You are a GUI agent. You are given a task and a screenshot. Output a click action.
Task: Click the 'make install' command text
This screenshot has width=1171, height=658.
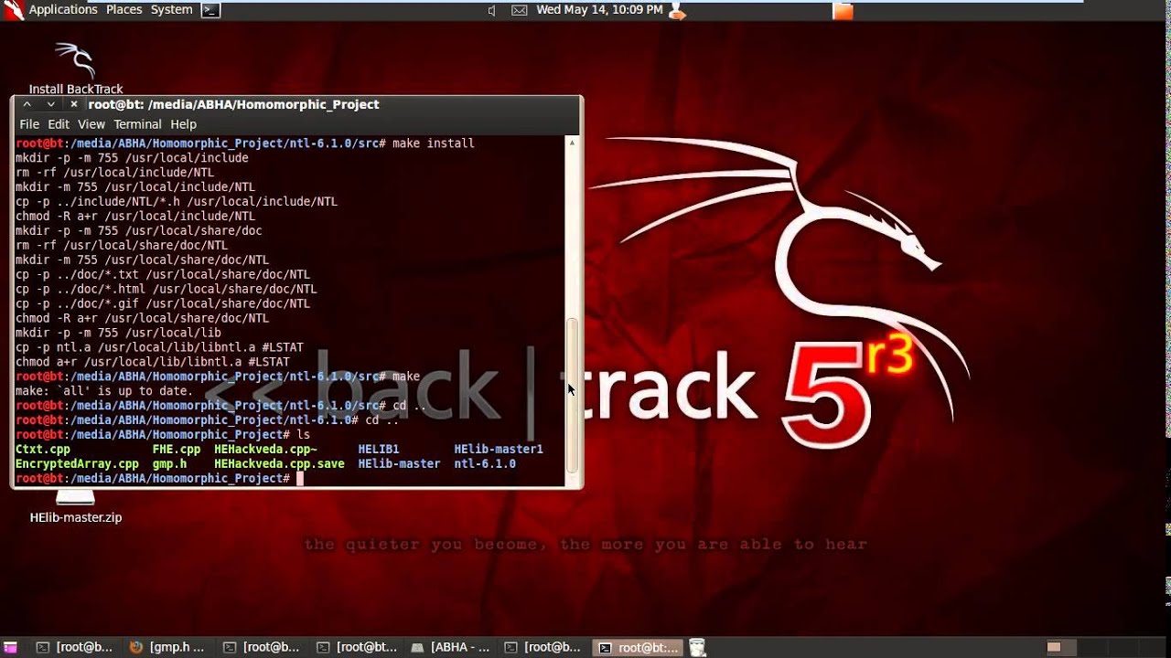tap(434, 143)
